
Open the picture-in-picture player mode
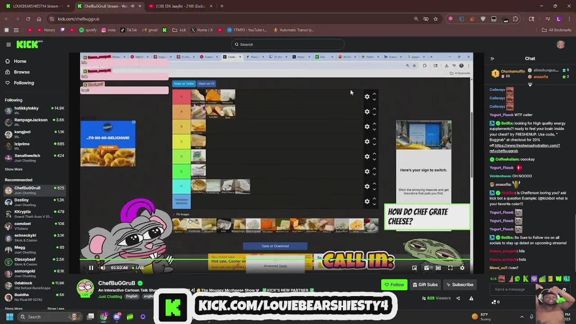click(x=414, y=268)
